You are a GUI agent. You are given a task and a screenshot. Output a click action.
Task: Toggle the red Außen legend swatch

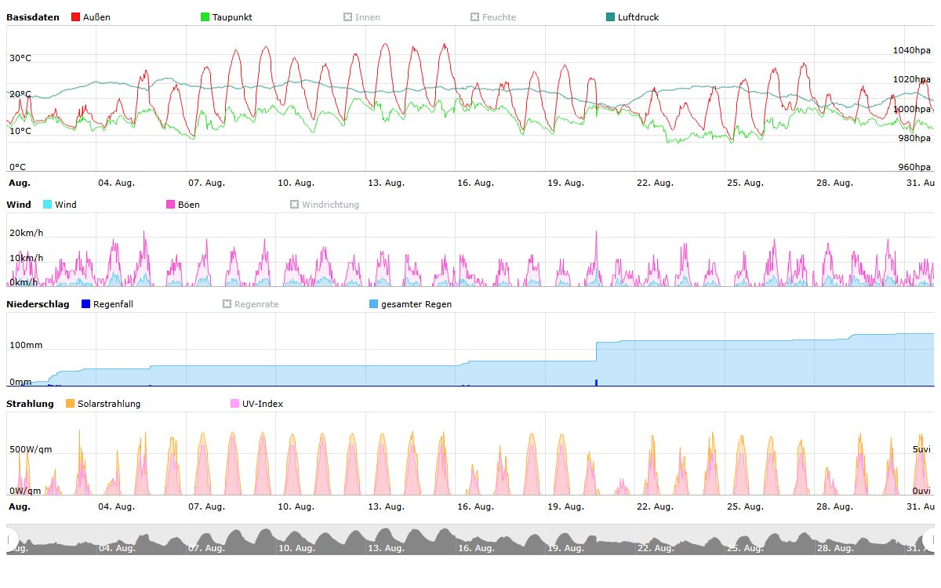tap(76, 17)
